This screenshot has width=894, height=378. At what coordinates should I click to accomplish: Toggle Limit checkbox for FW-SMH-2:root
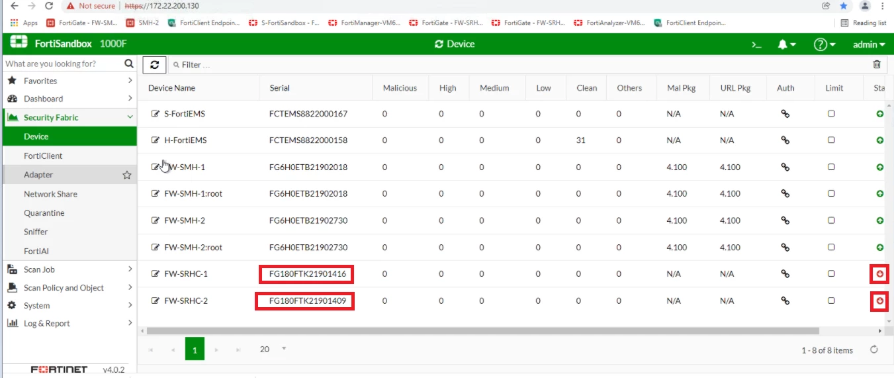click(x=831, y=248)
